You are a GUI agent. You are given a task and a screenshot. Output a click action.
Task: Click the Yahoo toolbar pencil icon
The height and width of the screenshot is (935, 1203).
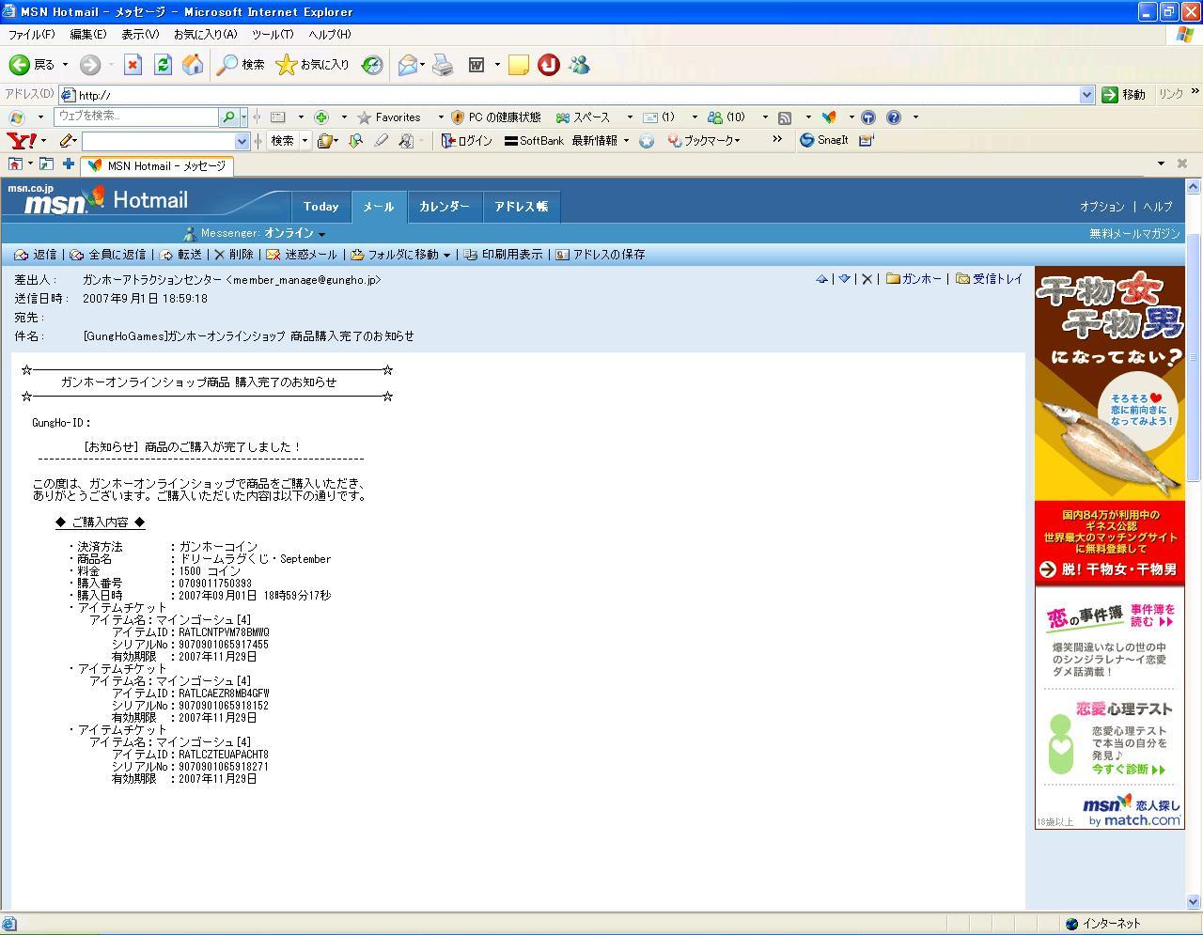click(x=67, y=141)
